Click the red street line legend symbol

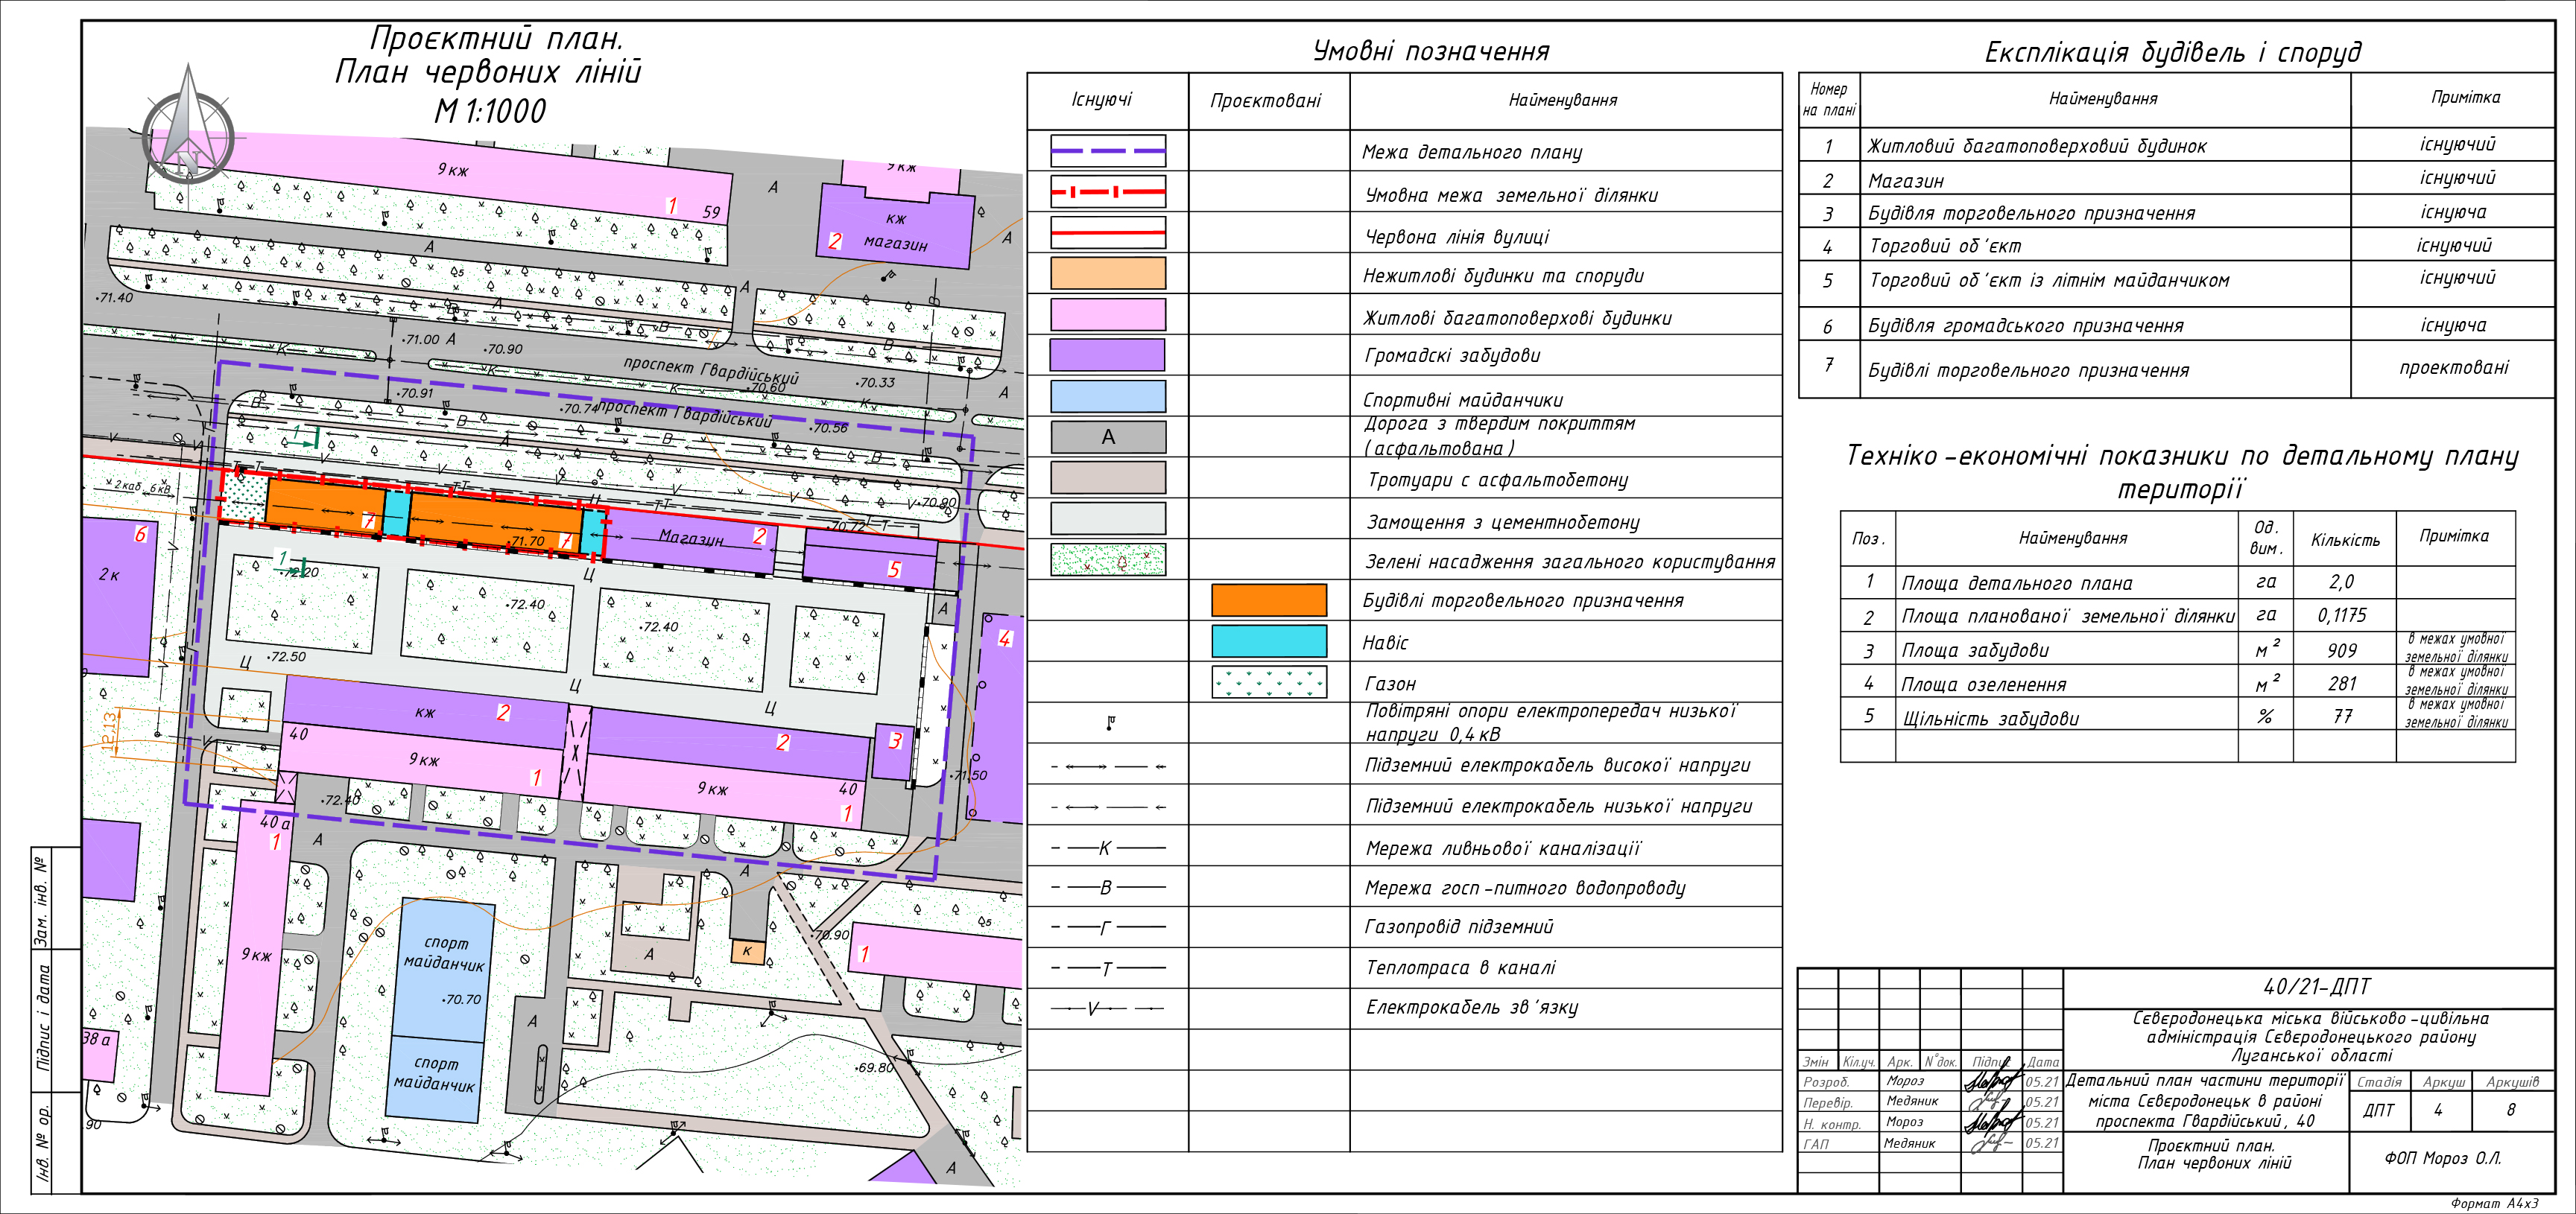click(x=1107, y=233)
